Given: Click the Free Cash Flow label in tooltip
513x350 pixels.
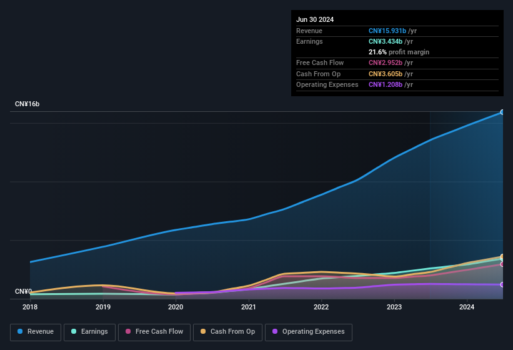Looking at the screenshot, I should pyautogui.click(x=320, y=62).
